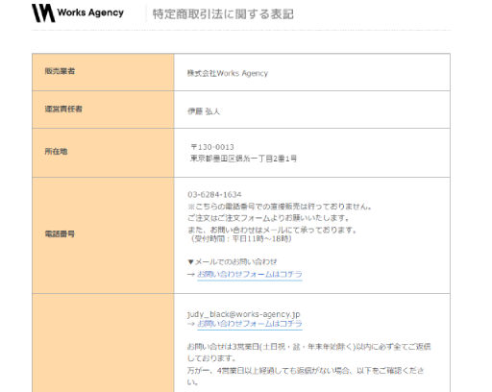Click the 特定商取引法に関する表記 page heading
Viewport: 492px width, 392px height.
223,14
